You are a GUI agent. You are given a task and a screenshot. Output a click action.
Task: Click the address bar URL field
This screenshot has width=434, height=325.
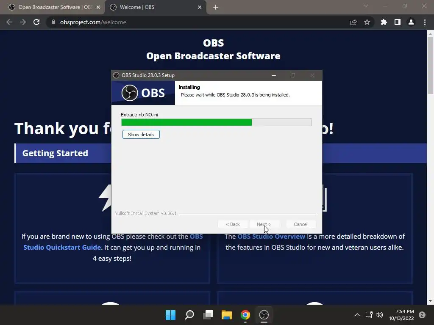[199, 22]
